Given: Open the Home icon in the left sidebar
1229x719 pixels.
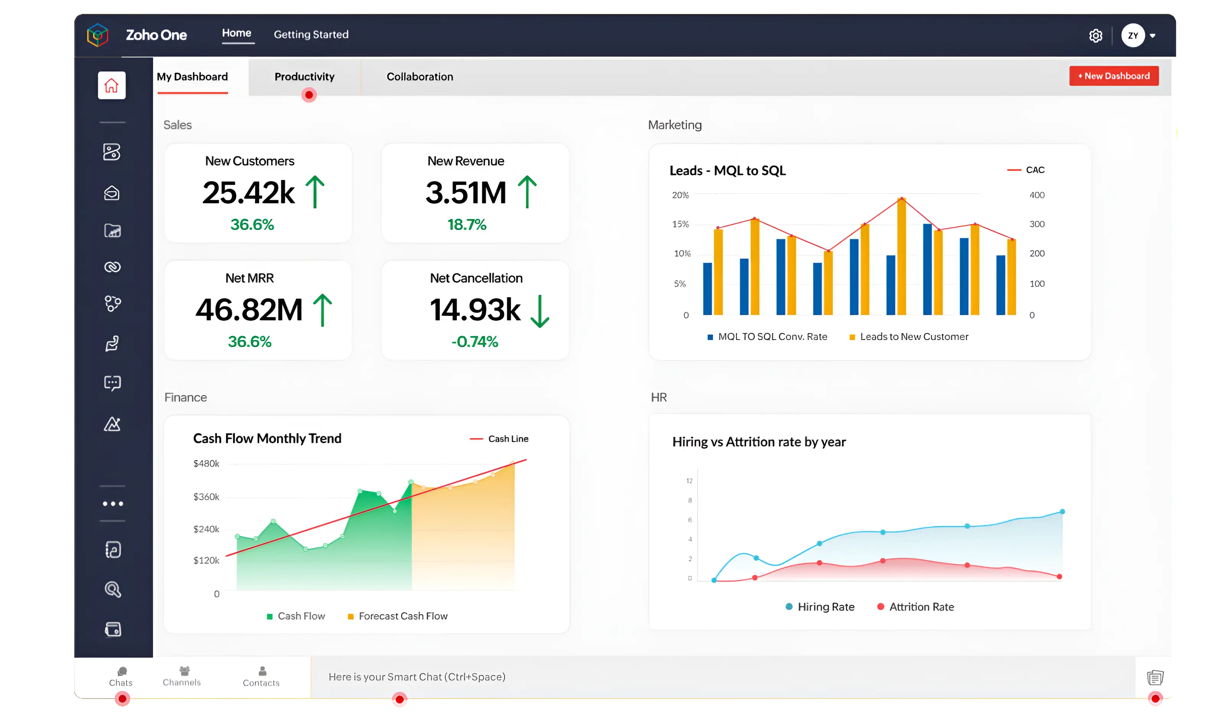Looking at the screenshot, I should [x=112, y=85].
